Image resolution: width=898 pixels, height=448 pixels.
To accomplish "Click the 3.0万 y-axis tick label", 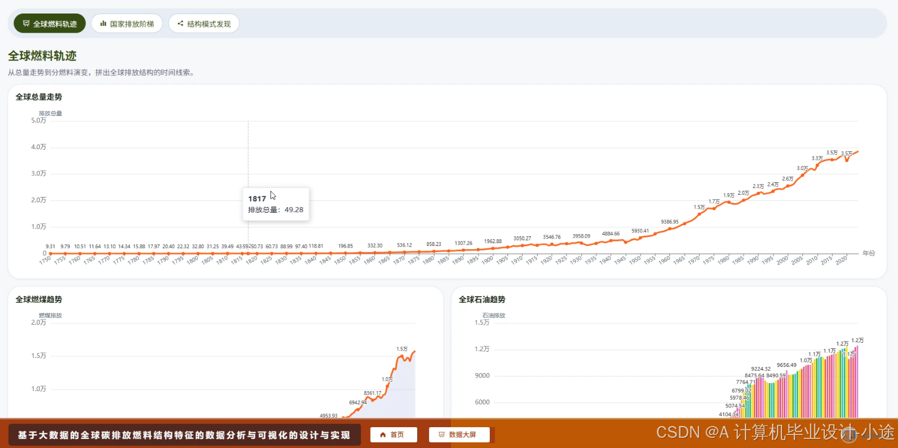I will tap(39, 173).
